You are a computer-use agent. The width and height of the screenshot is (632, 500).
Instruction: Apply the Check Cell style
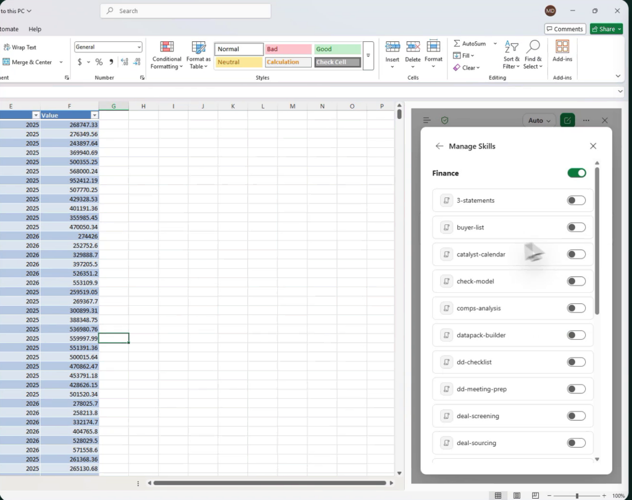(338, 62)
